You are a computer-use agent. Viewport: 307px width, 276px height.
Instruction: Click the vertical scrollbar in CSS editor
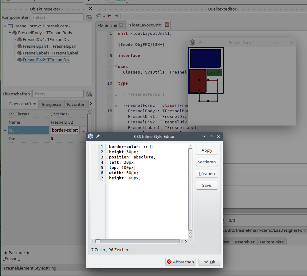[x=190, y=189]
